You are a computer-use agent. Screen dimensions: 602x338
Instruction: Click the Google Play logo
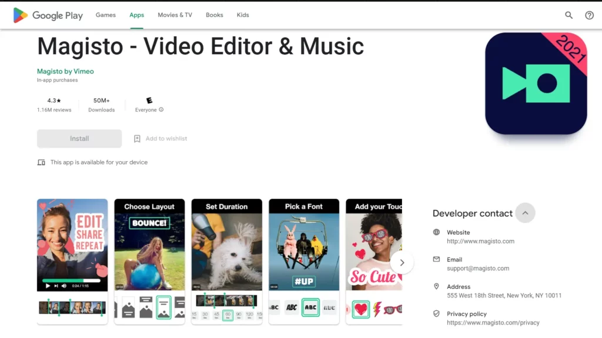tap(48, 15)
